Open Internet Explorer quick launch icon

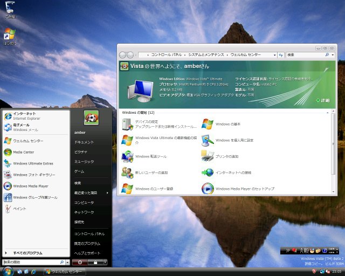33,272
